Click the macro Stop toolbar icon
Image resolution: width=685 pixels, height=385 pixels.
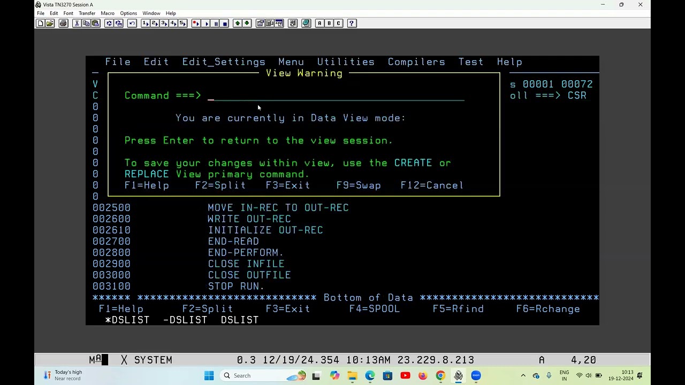coord(224,24)
